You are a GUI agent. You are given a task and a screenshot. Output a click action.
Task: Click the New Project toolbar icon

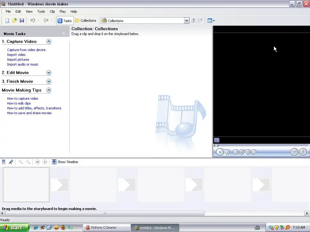click(7, 21)
